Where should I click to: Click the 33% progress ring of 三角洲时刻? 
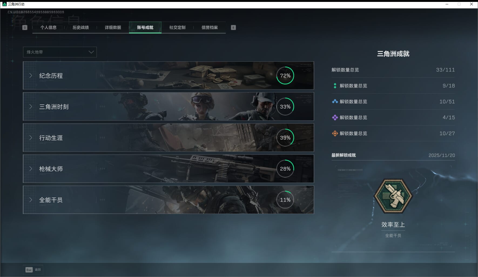[285, 107]
